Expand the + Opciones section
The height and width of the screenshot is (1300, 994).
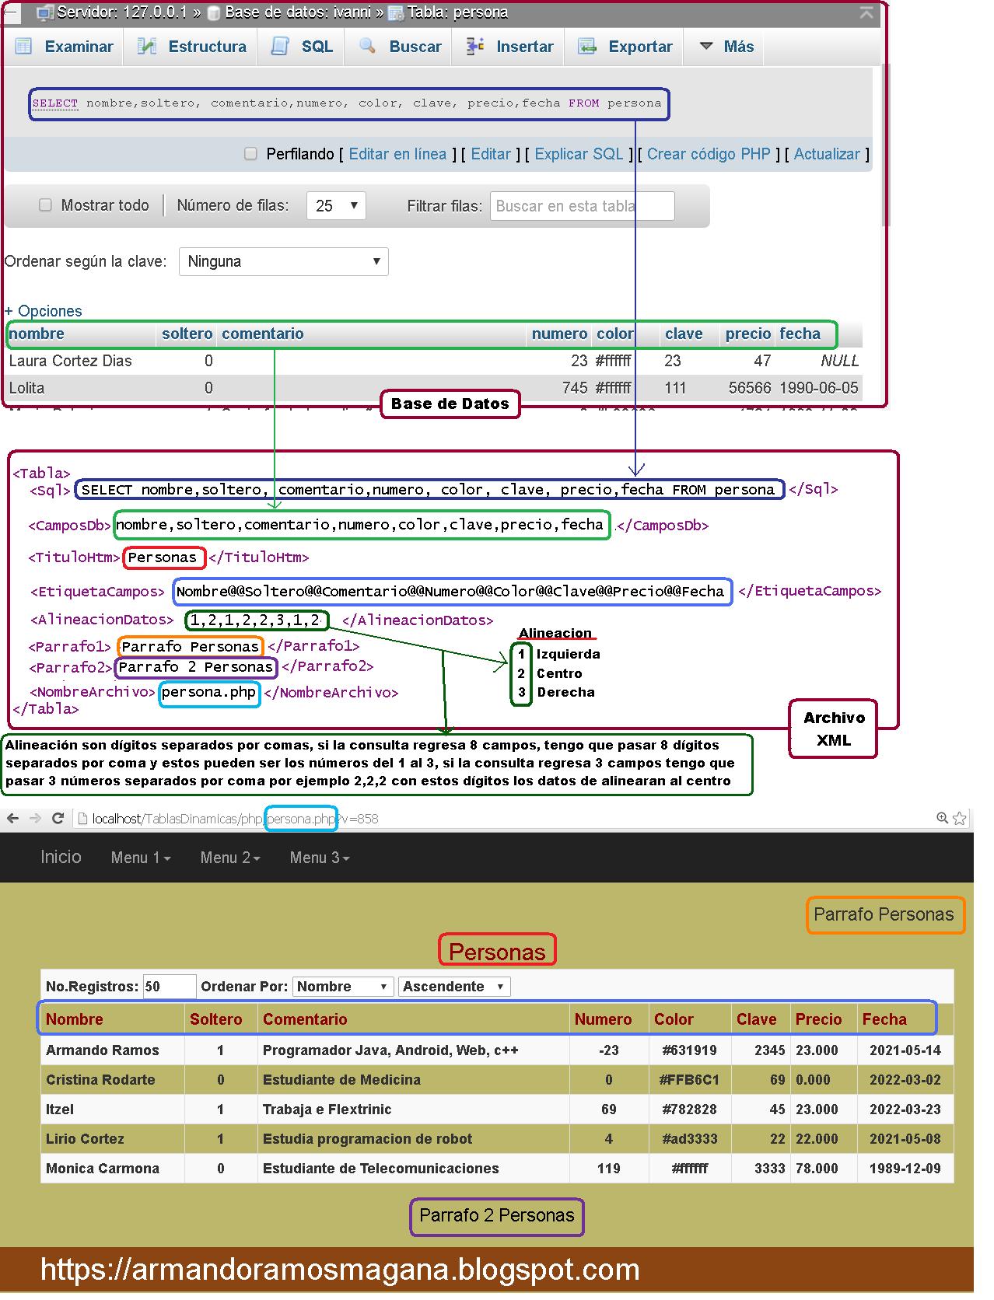(43, 311)
